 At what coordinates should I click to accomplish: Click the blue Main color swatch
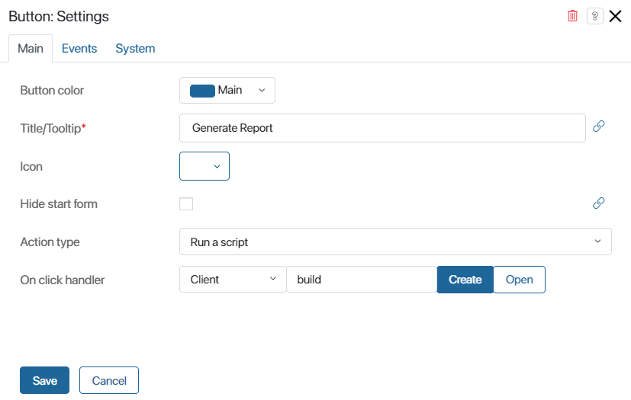(202, 91)
